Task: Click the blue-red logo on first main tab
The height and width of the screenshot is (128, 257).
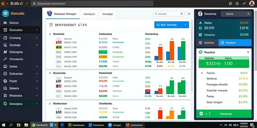Action: pyautogui.click(x=49, y=14)
